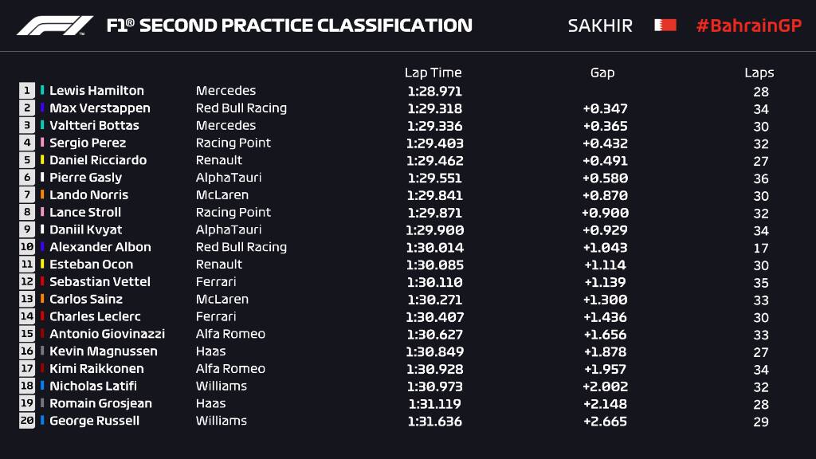Select position 16 badge beside Kevin Magnussen
816x459 pixels.
(x=27, y=351)
